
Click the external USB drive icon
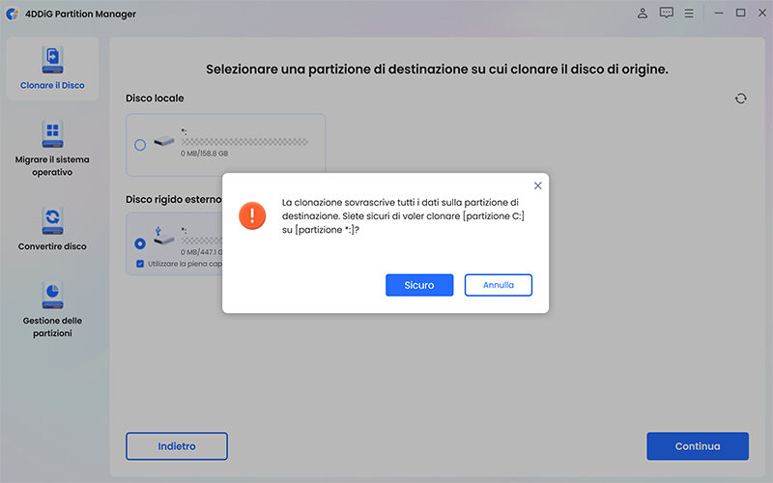[x=163, y=237]
